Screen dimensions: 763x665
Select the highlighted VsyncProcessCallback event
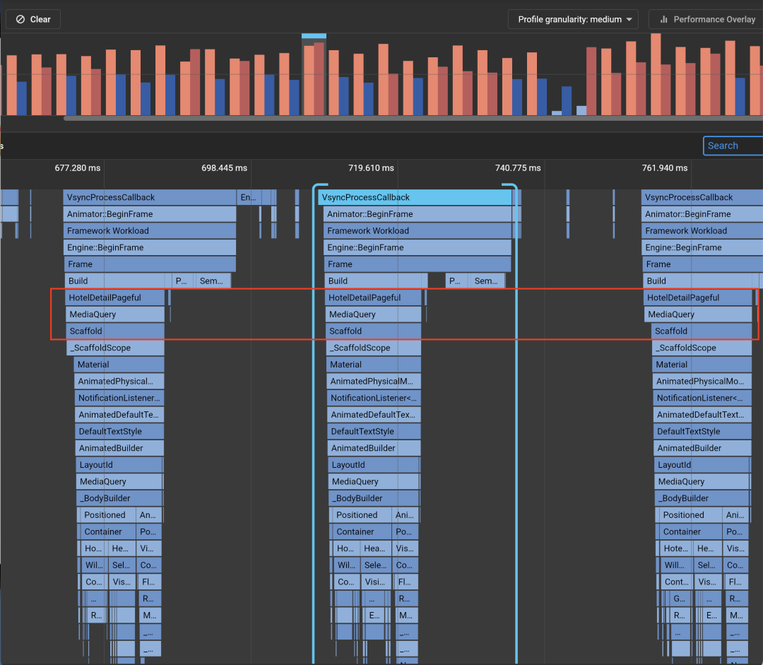pyautogui.click(x=415, y=197)
